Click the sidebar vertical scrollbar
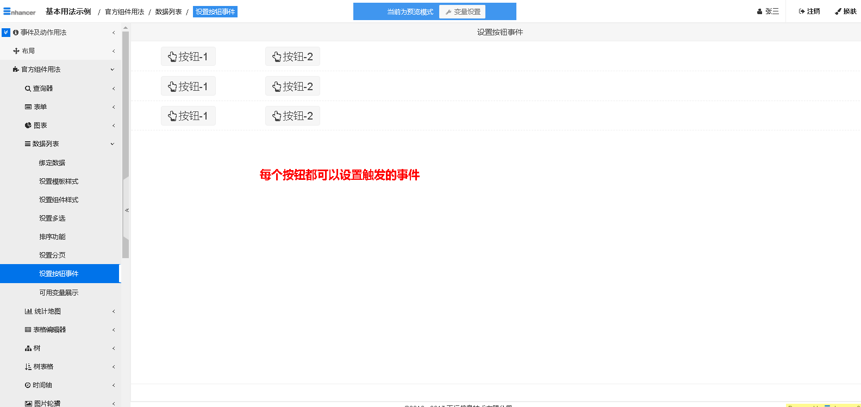This screenshot has width=861, height=407. (126, 109)
